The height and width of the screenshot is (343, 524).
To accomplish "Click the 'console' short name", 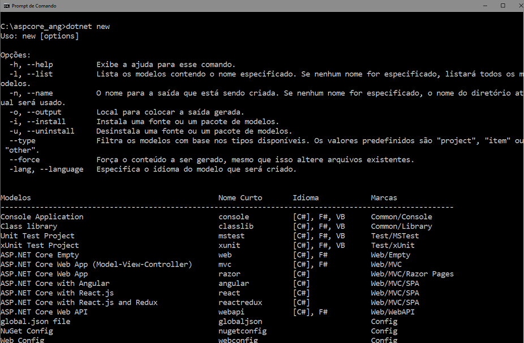I will tap(234, 217).
